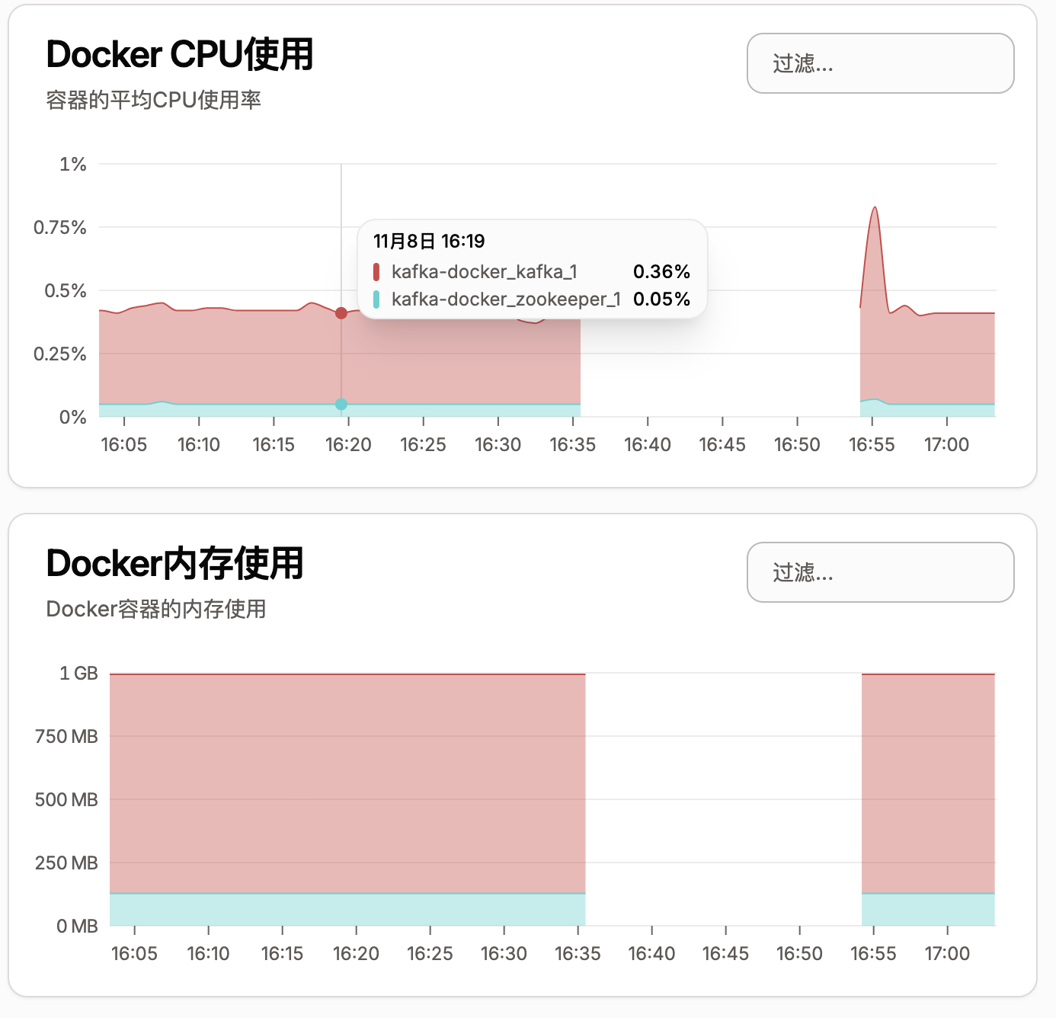
Task: Select the red kafka data point at 16:19
Action: 341,313
